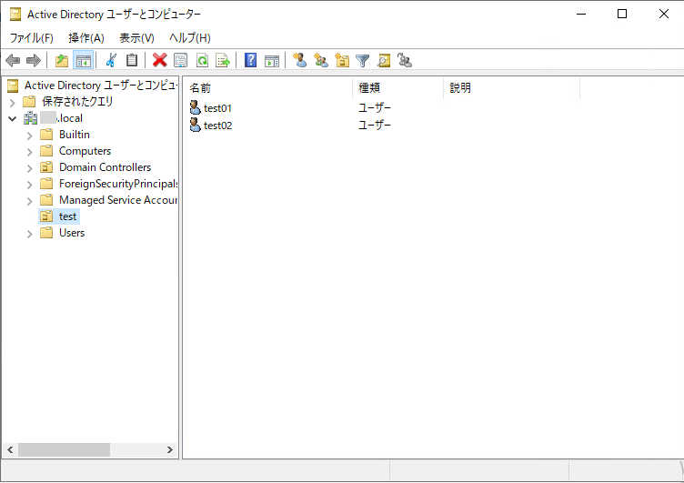Select the test OU in tree
Image resolution: width=684 pixels, height=483 pixels.
[67, 216]
